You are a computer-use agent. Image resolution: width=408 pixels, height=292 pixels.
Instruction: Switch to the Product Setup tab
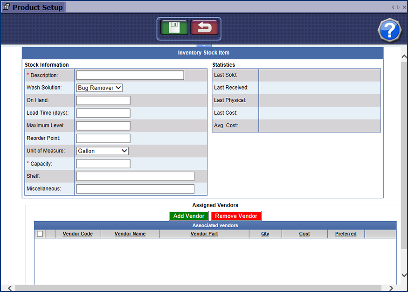pyautogui.click(x=37, y=7)
